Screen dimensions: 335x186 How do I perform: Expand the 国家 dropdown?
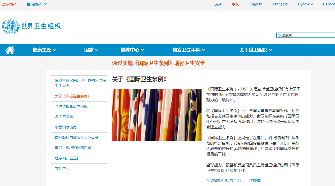[91, 50]
